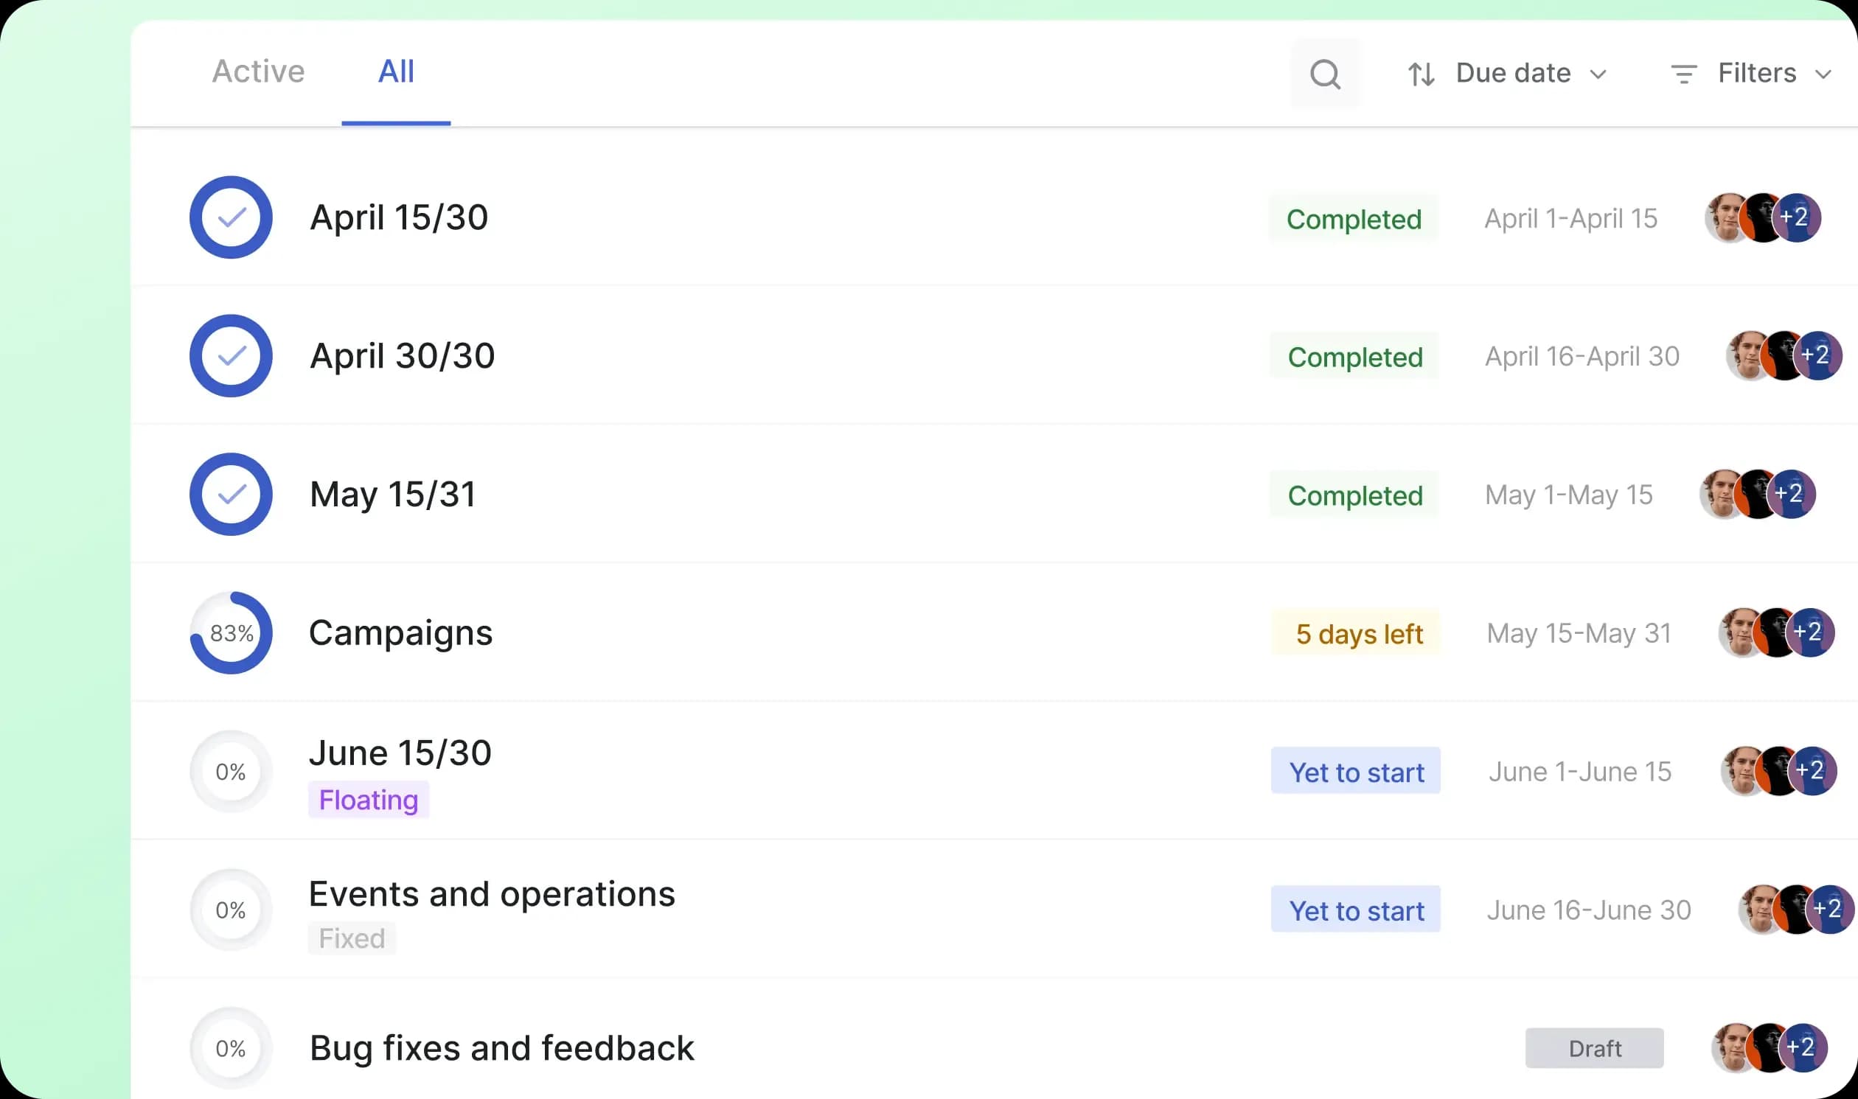Toggle the May 15/31 completed checkmark circle
The height and width of the screenshot is (1099, 1858).
pyautogui.click(x=231, y=494)
